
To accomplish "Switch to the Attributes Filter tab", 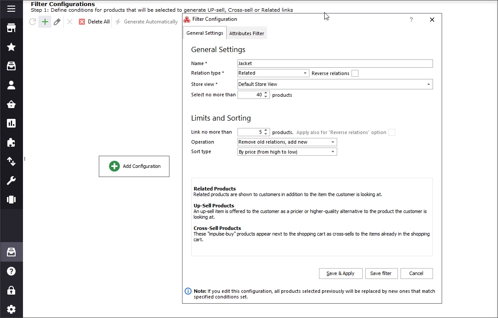I will 247,33.
